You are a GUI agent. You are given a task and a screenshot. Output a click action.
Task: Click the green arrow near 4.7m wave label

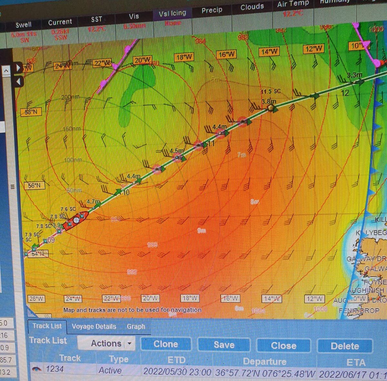click(97, 205)
